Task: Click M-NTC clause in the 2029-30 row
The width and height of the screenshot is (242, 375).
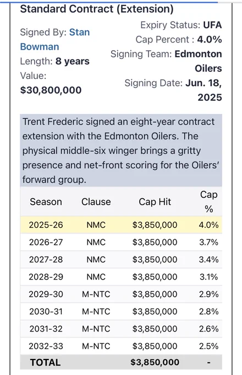Action: coord(96,294)
